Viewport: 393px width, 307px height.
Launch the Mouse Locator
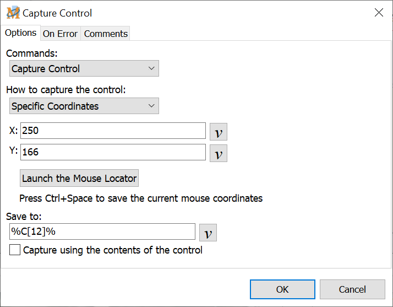(79, 179)
